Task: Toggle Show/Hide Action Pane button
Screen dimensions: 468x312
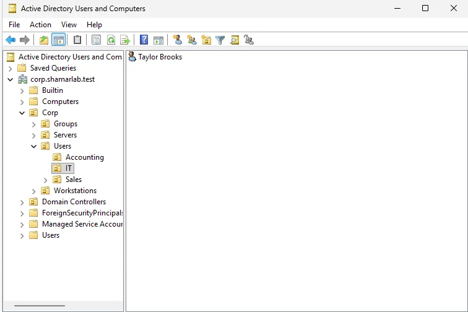Action: tap(158, 40)
